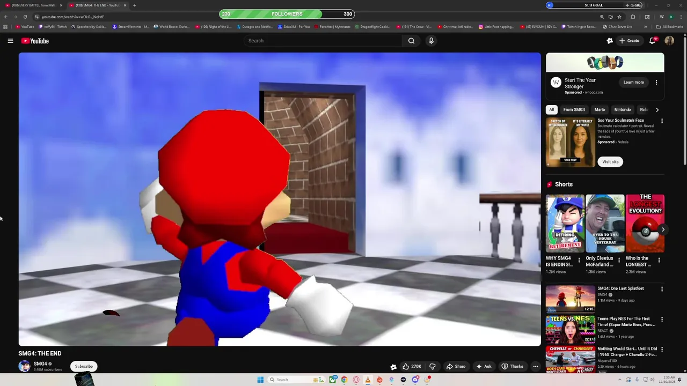Open options for Who is the LONGEST short

tap(659, 260)
